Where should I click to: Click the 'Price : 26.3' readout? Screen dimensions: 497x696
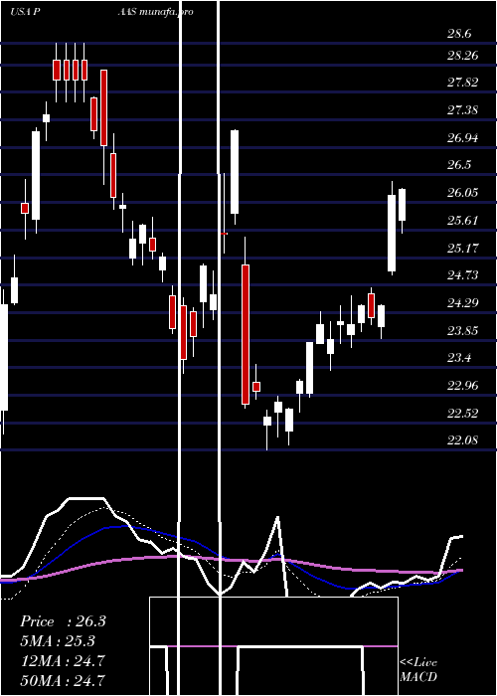[x=63, y=621]
